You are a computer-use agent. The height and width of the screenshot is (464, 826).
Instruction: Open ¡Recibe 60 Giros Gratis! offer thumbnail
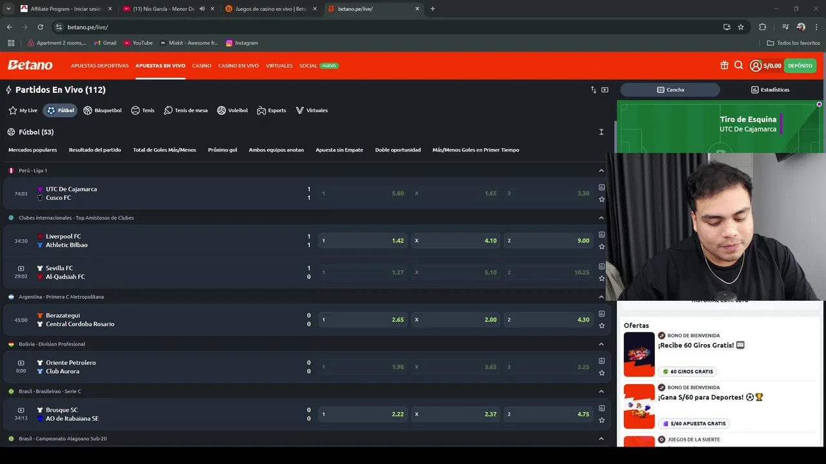pos(639,354)
